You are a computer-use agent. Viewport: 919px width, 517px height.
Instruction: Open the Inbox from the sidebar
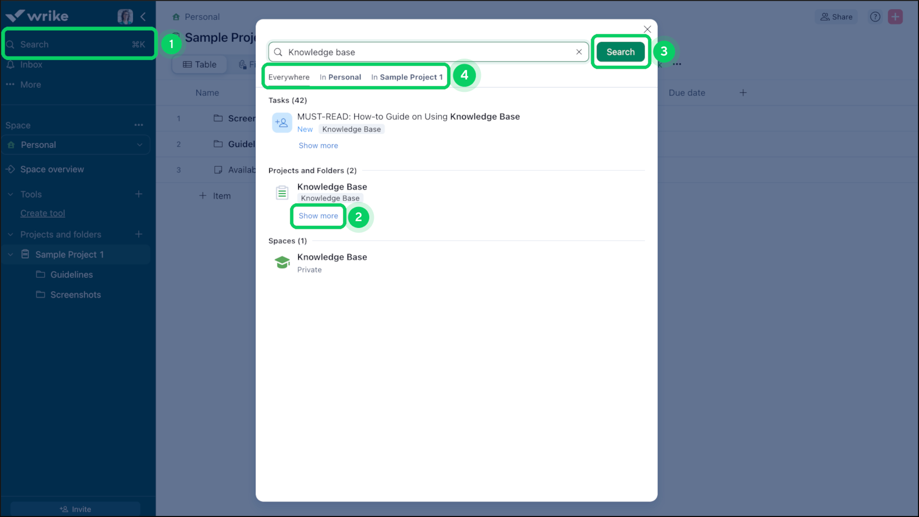[x=31, y=64]
